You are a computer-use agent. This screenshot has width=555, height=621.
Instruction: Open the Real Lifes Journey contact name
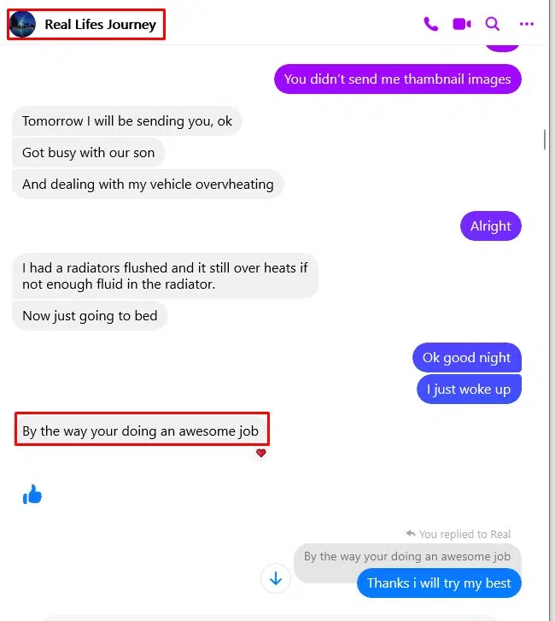(x=100, y=25)
